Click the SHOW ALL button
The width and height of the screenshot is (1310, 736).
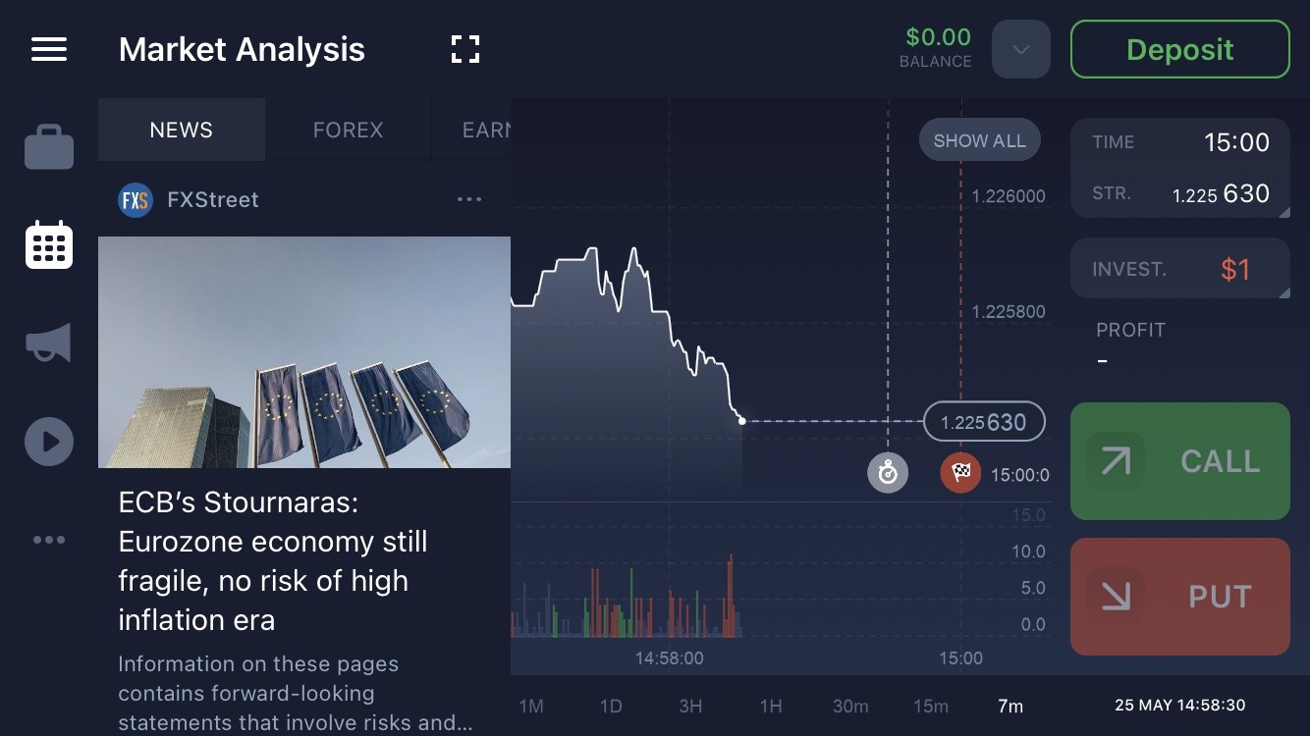[979, 140]
